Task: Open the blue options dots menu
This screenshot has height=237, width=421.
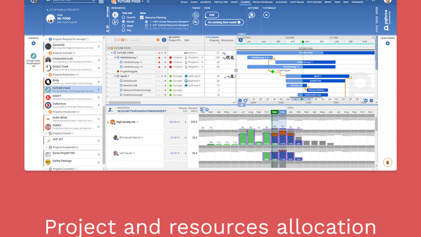Action: tap(164, 40)
